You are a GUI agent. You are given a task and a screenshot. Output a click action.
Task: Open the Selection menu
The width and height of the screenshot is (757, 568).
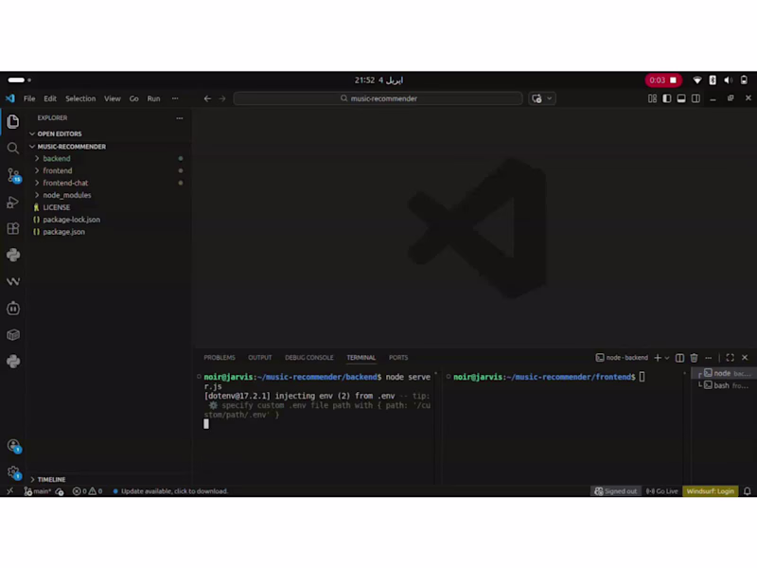click(80, 98)
